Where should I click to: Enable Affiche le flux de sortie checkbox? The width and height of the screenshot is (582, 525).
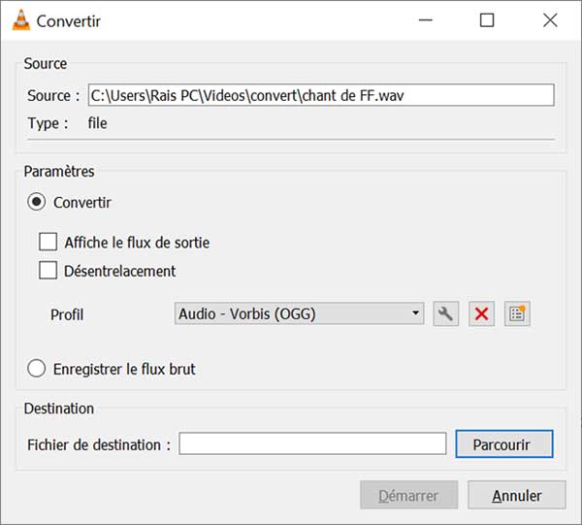48,242
